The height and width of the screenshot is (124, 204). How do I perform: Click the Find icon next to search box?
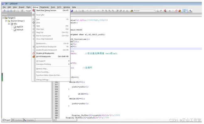point(158,11)
